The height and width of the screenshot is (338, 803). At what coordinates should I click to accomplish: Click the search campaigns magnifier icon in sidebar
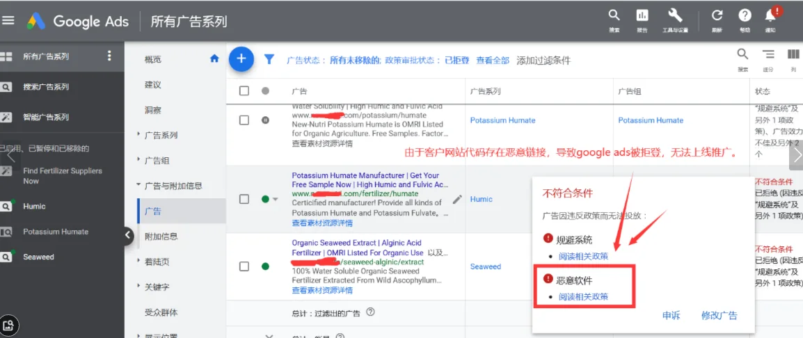tap(6, 87)
